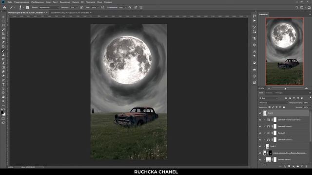Viewport: 312px width, 175px height.
Task: Open the Редактирование menu
Action: tap(21, 2)
